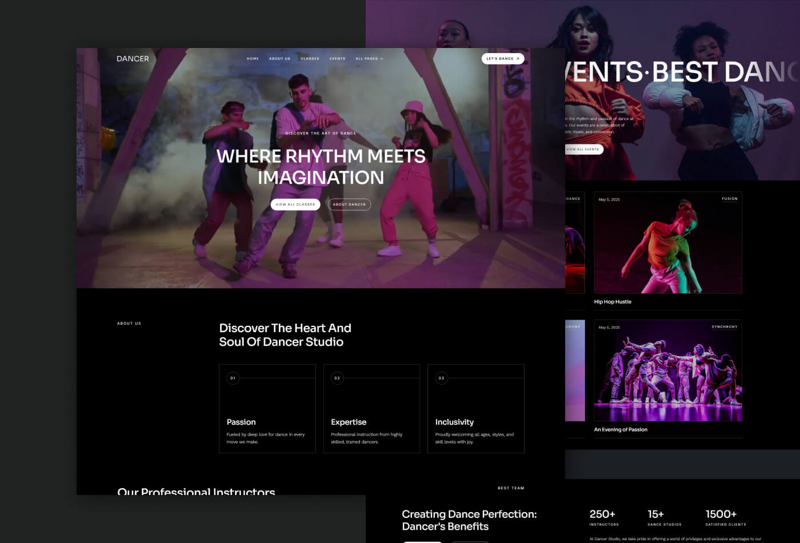Viewport: 800px width, 543px height.
Task: Click May 5, 2025 date on Evening of Passion card
Action: pos(609,328)
